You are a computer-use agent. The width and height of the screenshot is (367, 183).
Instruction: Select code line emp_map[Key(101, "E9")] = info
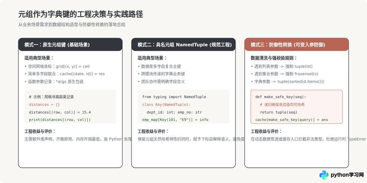[x=175, y=120]
